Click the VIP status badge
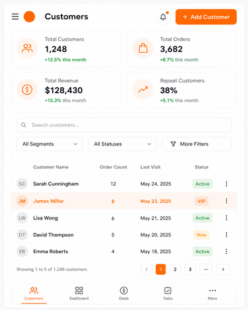This screenshot has width=248, height=310. 202,201
